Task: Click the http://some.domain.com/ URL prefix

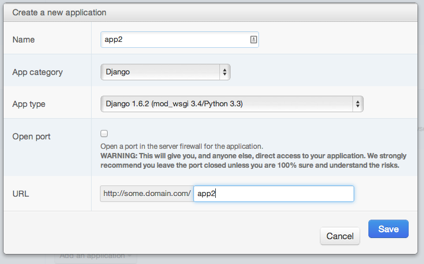Action: [146, 194]
